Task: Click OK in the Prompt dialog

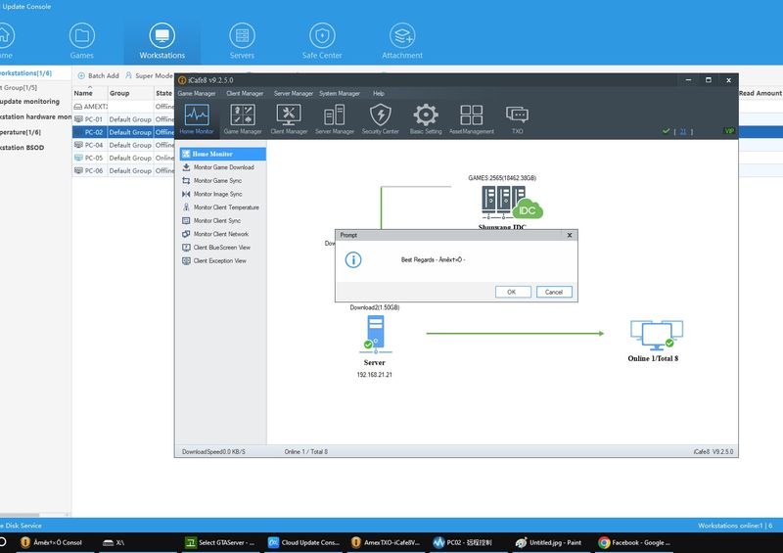Action: pos(513,292)
